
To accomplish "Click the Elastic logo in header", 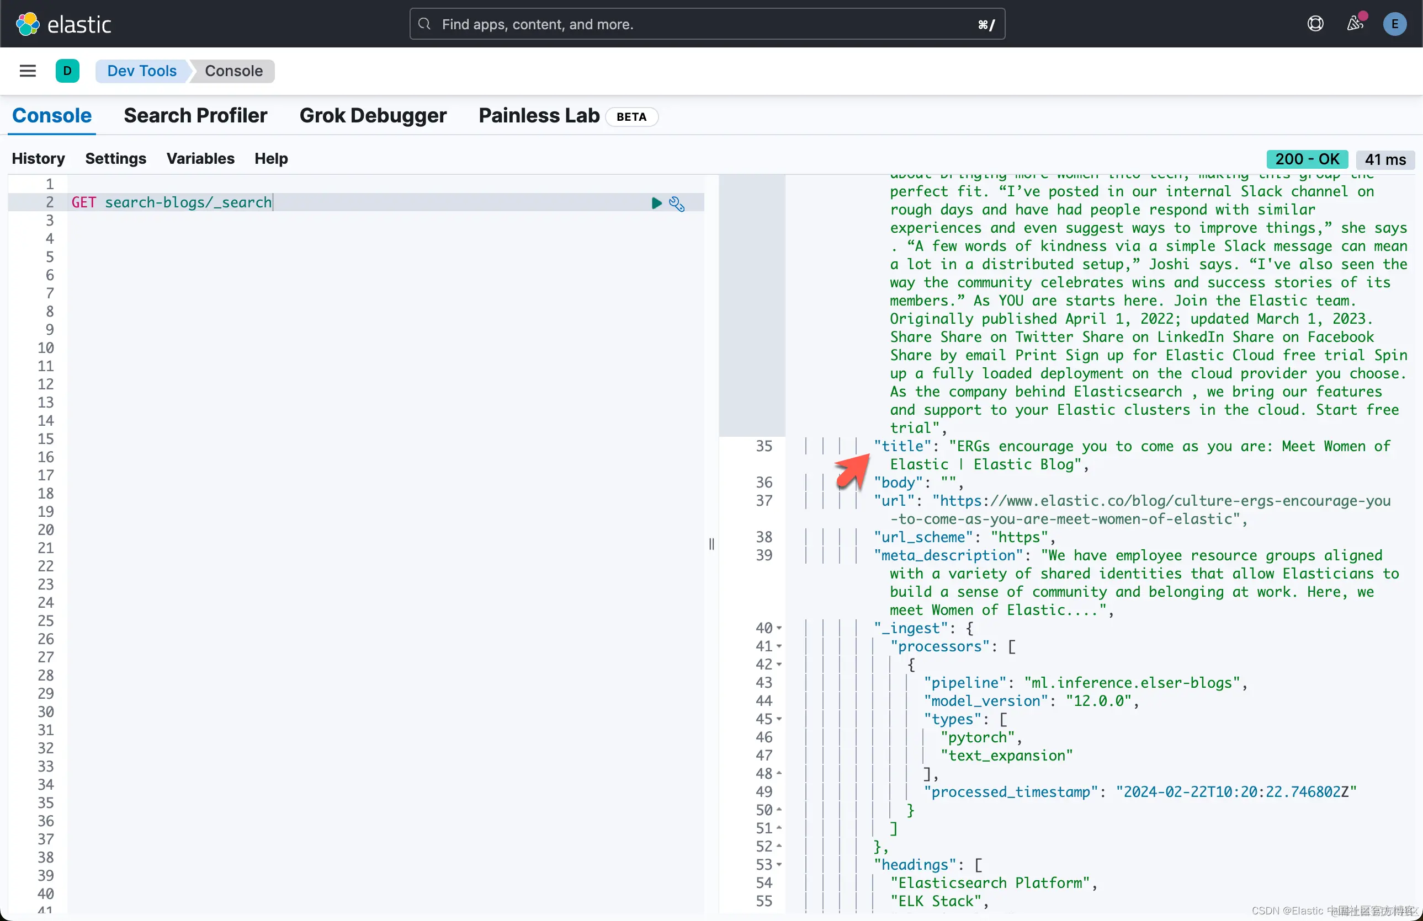I will 63,24.
